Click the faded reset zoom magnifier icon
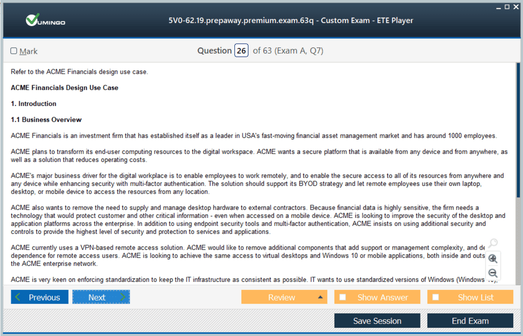This screenshot has height=336, width=523. (x=492, y=243)
